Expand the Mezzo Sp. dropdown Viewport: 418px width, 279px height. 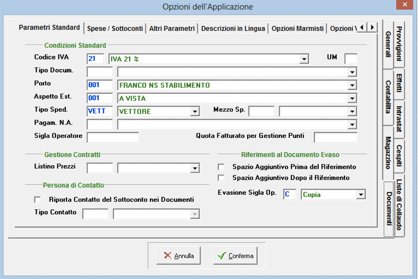click(x=352, y=111)
